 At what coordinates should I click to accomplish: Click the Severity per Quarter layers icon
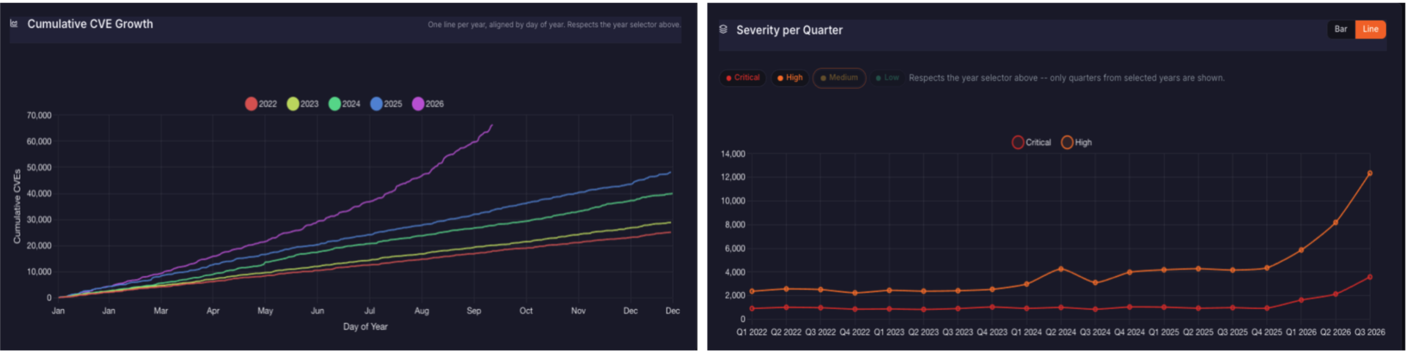tap(723, 29)
